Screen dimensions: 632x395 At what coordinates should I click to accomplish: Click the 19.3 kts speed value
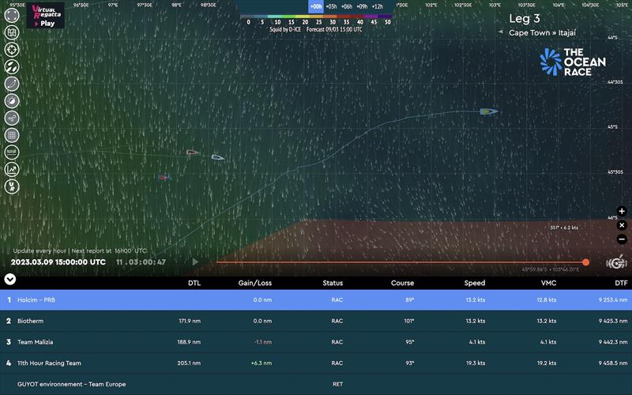click(476, 363)
